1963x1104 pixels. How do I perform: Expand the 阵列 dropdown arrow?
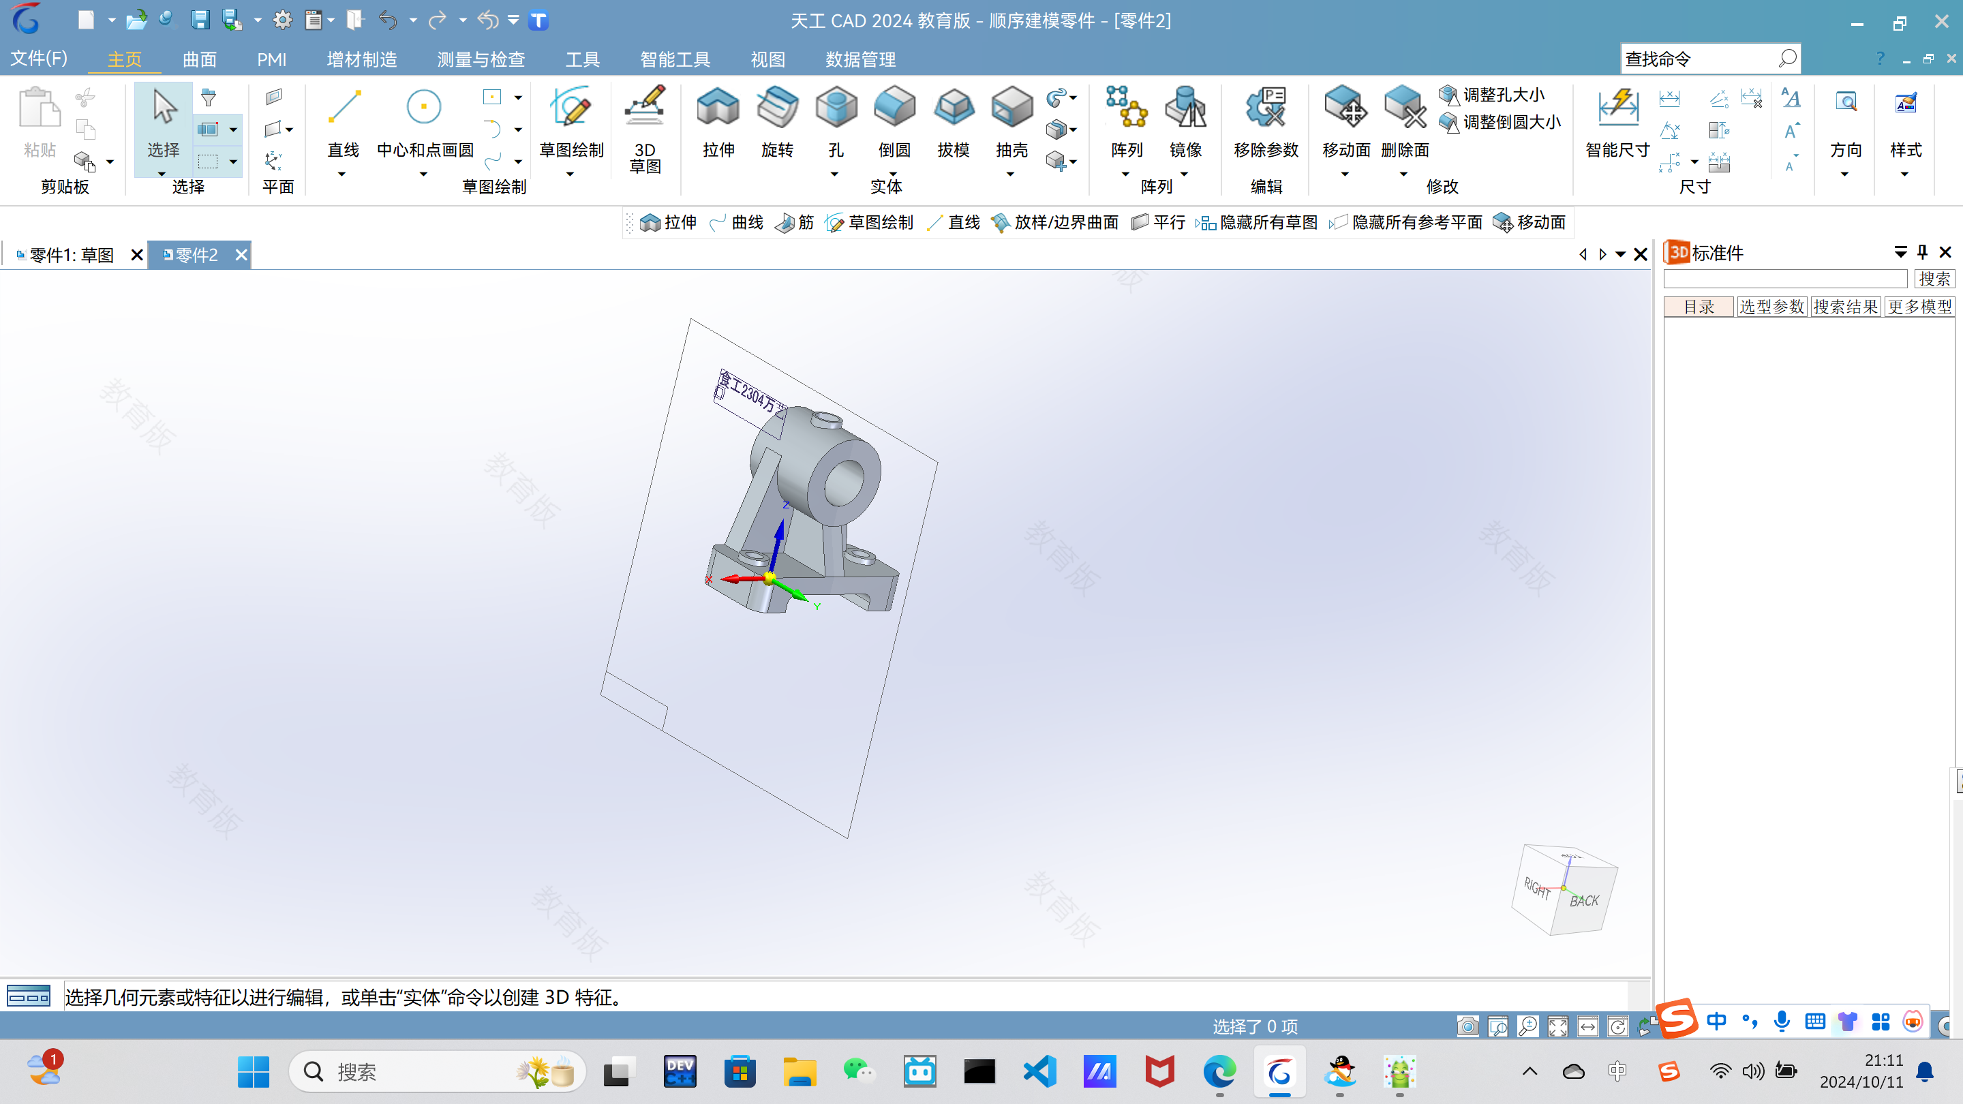coord(1125,174)
